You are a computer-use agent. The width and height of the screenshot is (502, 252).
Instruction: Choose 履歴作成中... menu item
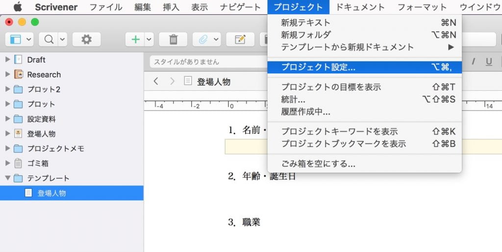click(x=365, y=112)
